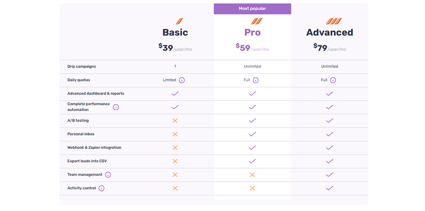The image size is (425, 211).
Task: Click Pro plan's Personal inbox checkmark
Action: click(252, 134)
